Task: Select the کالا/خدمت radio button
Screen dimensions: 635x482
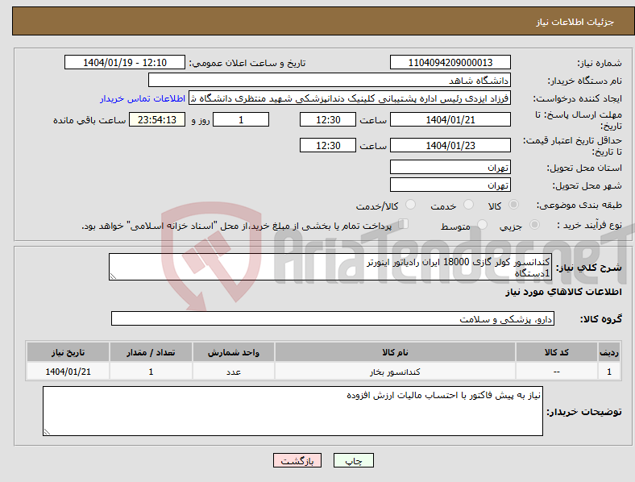Action: [x=411, y=205]
